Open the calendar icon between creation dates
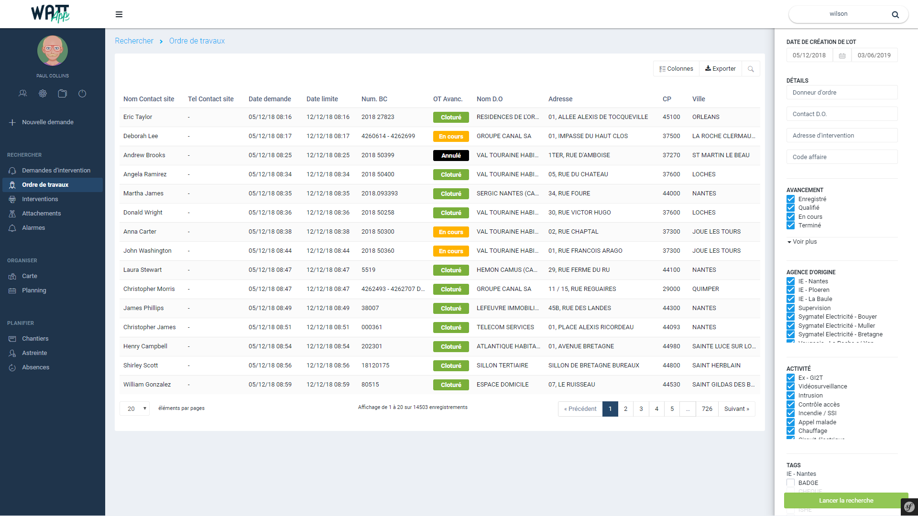918x516 pixels. pos(842,55)
